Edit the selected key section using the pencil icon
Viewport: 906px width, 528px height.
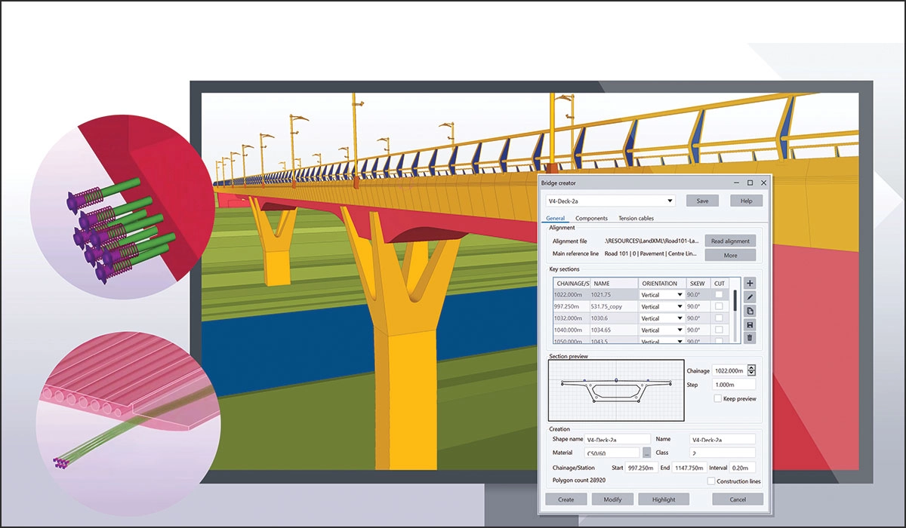(750, 297)
